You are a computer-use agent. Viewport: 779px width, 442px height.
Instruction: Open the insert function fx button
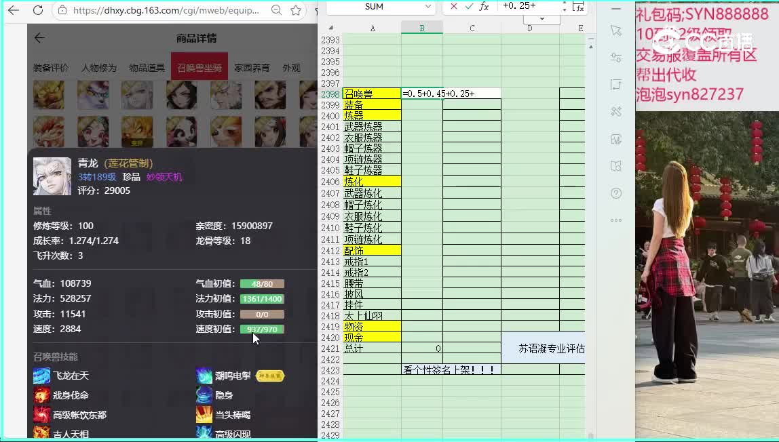484,6
